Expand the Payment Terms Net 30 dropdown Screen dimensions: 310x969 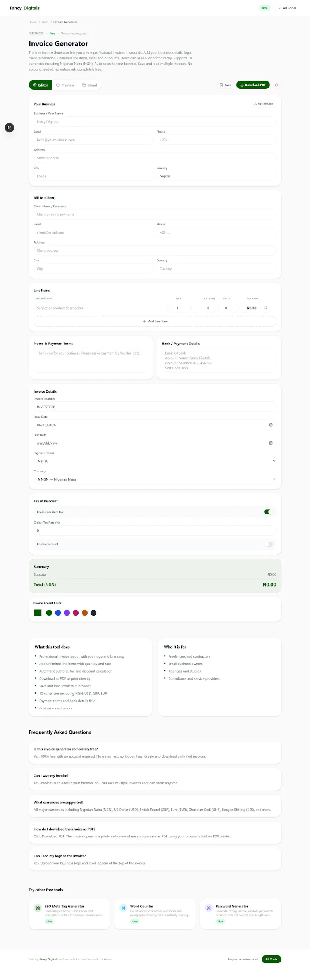(155, 461)
